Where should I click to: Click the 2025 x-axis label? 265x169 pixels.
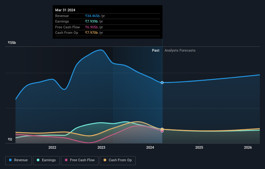tap(199, 147)
